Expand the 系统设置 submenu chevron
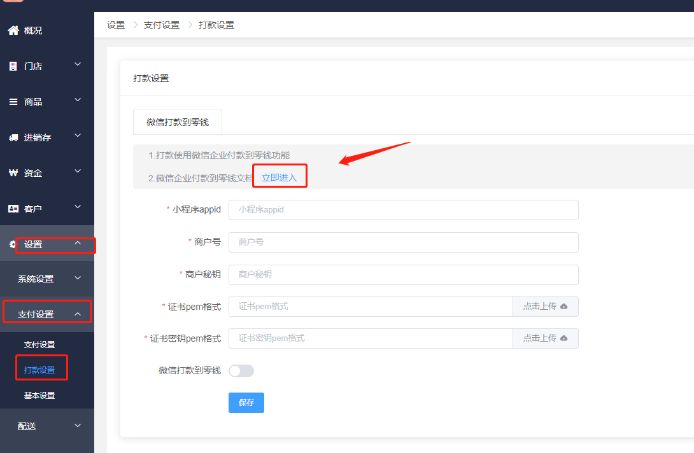 [78, 278]
